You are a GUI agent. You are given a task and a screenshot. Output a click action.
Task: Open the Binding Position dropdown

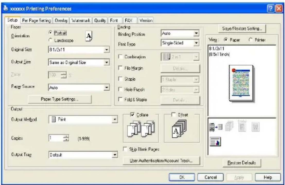[196, 33]
